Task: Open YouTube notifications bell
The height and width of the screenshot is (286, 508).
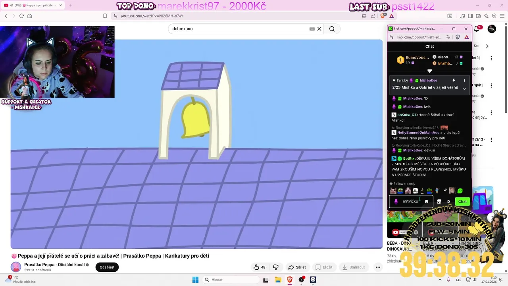Action: click(477, 29)
